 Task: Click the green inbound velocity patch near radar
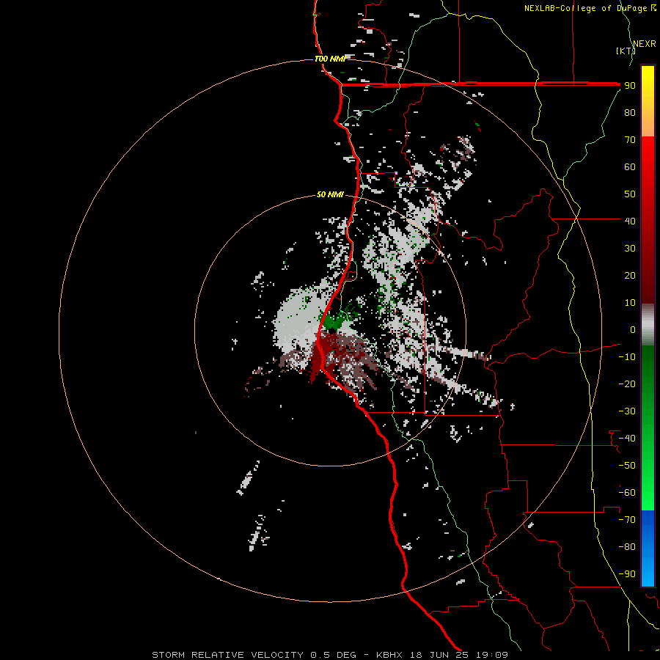click(334, 323)
